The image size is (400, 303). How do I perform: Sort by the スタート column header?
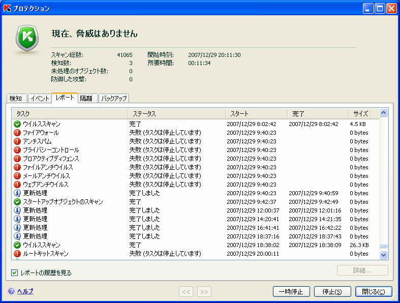click(x=257, y=113)
